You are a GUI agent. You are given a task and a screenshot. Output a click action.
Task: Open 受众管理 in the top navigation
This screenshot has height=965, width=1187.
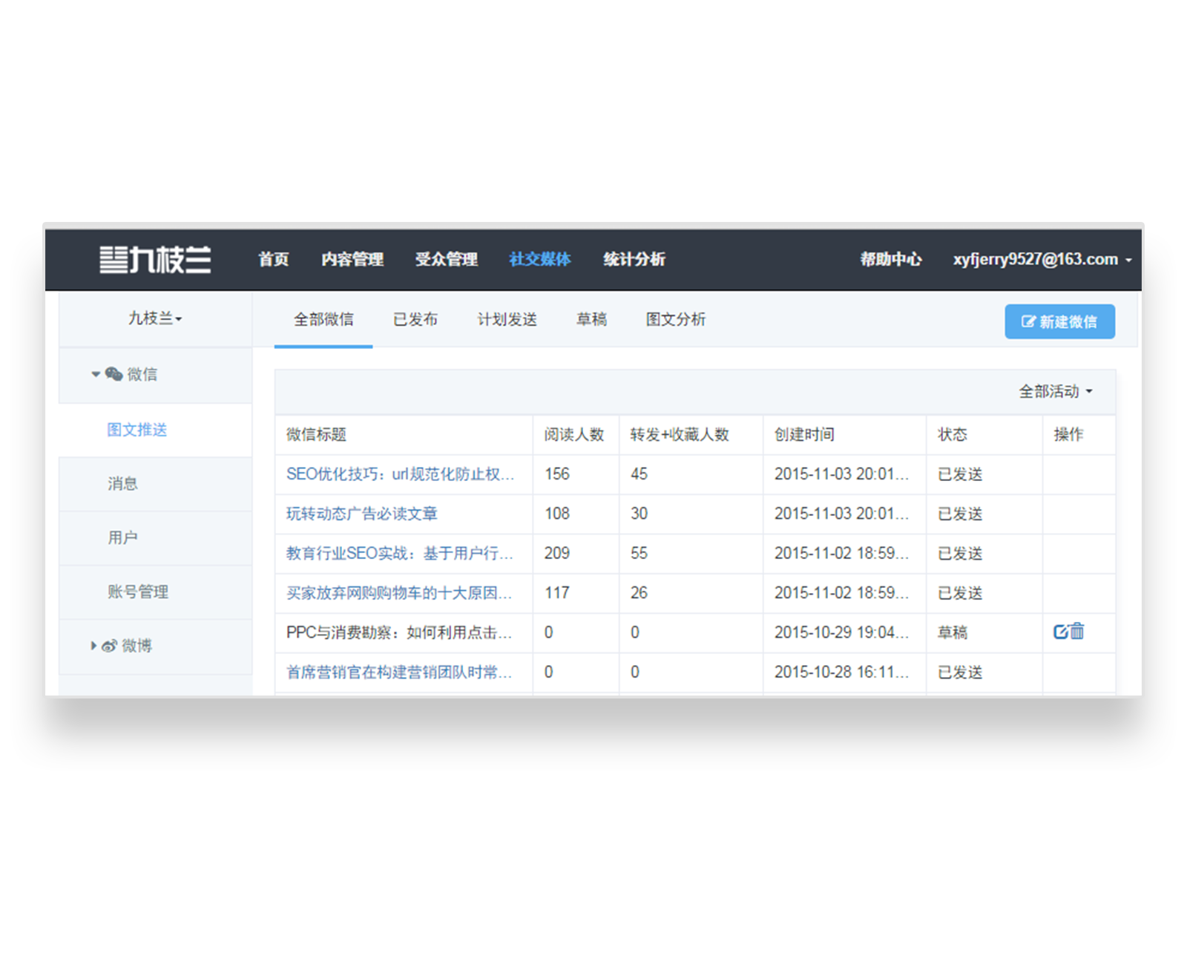pyautogui.click(x=446, y=259)
